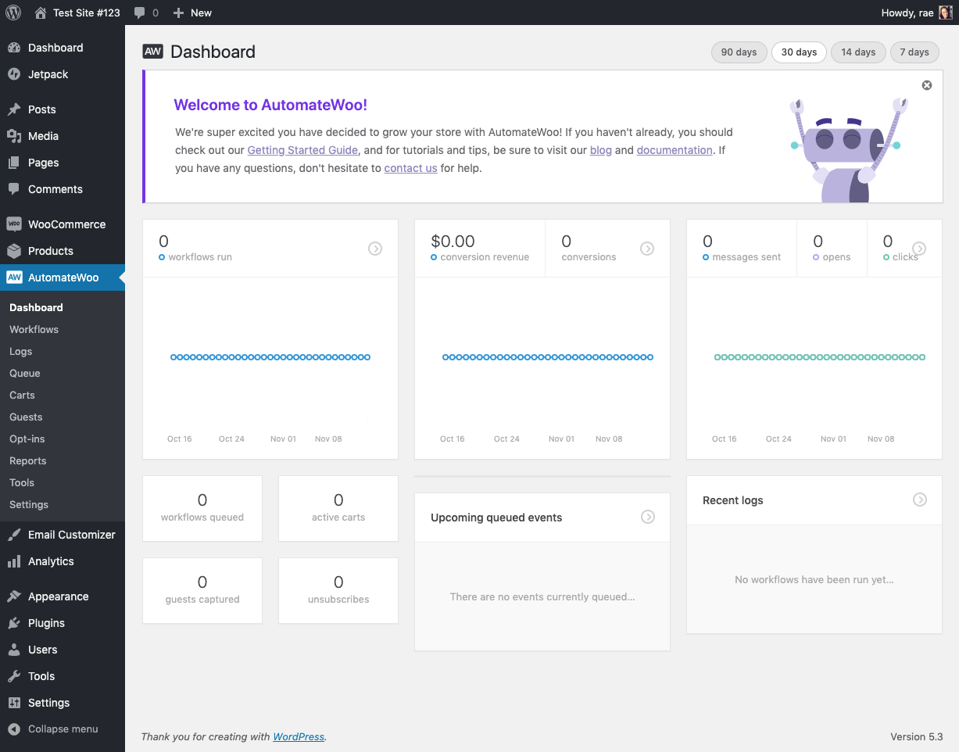Select the 7 days range
This screenshot has height=752, width=959.
(914, 52)
